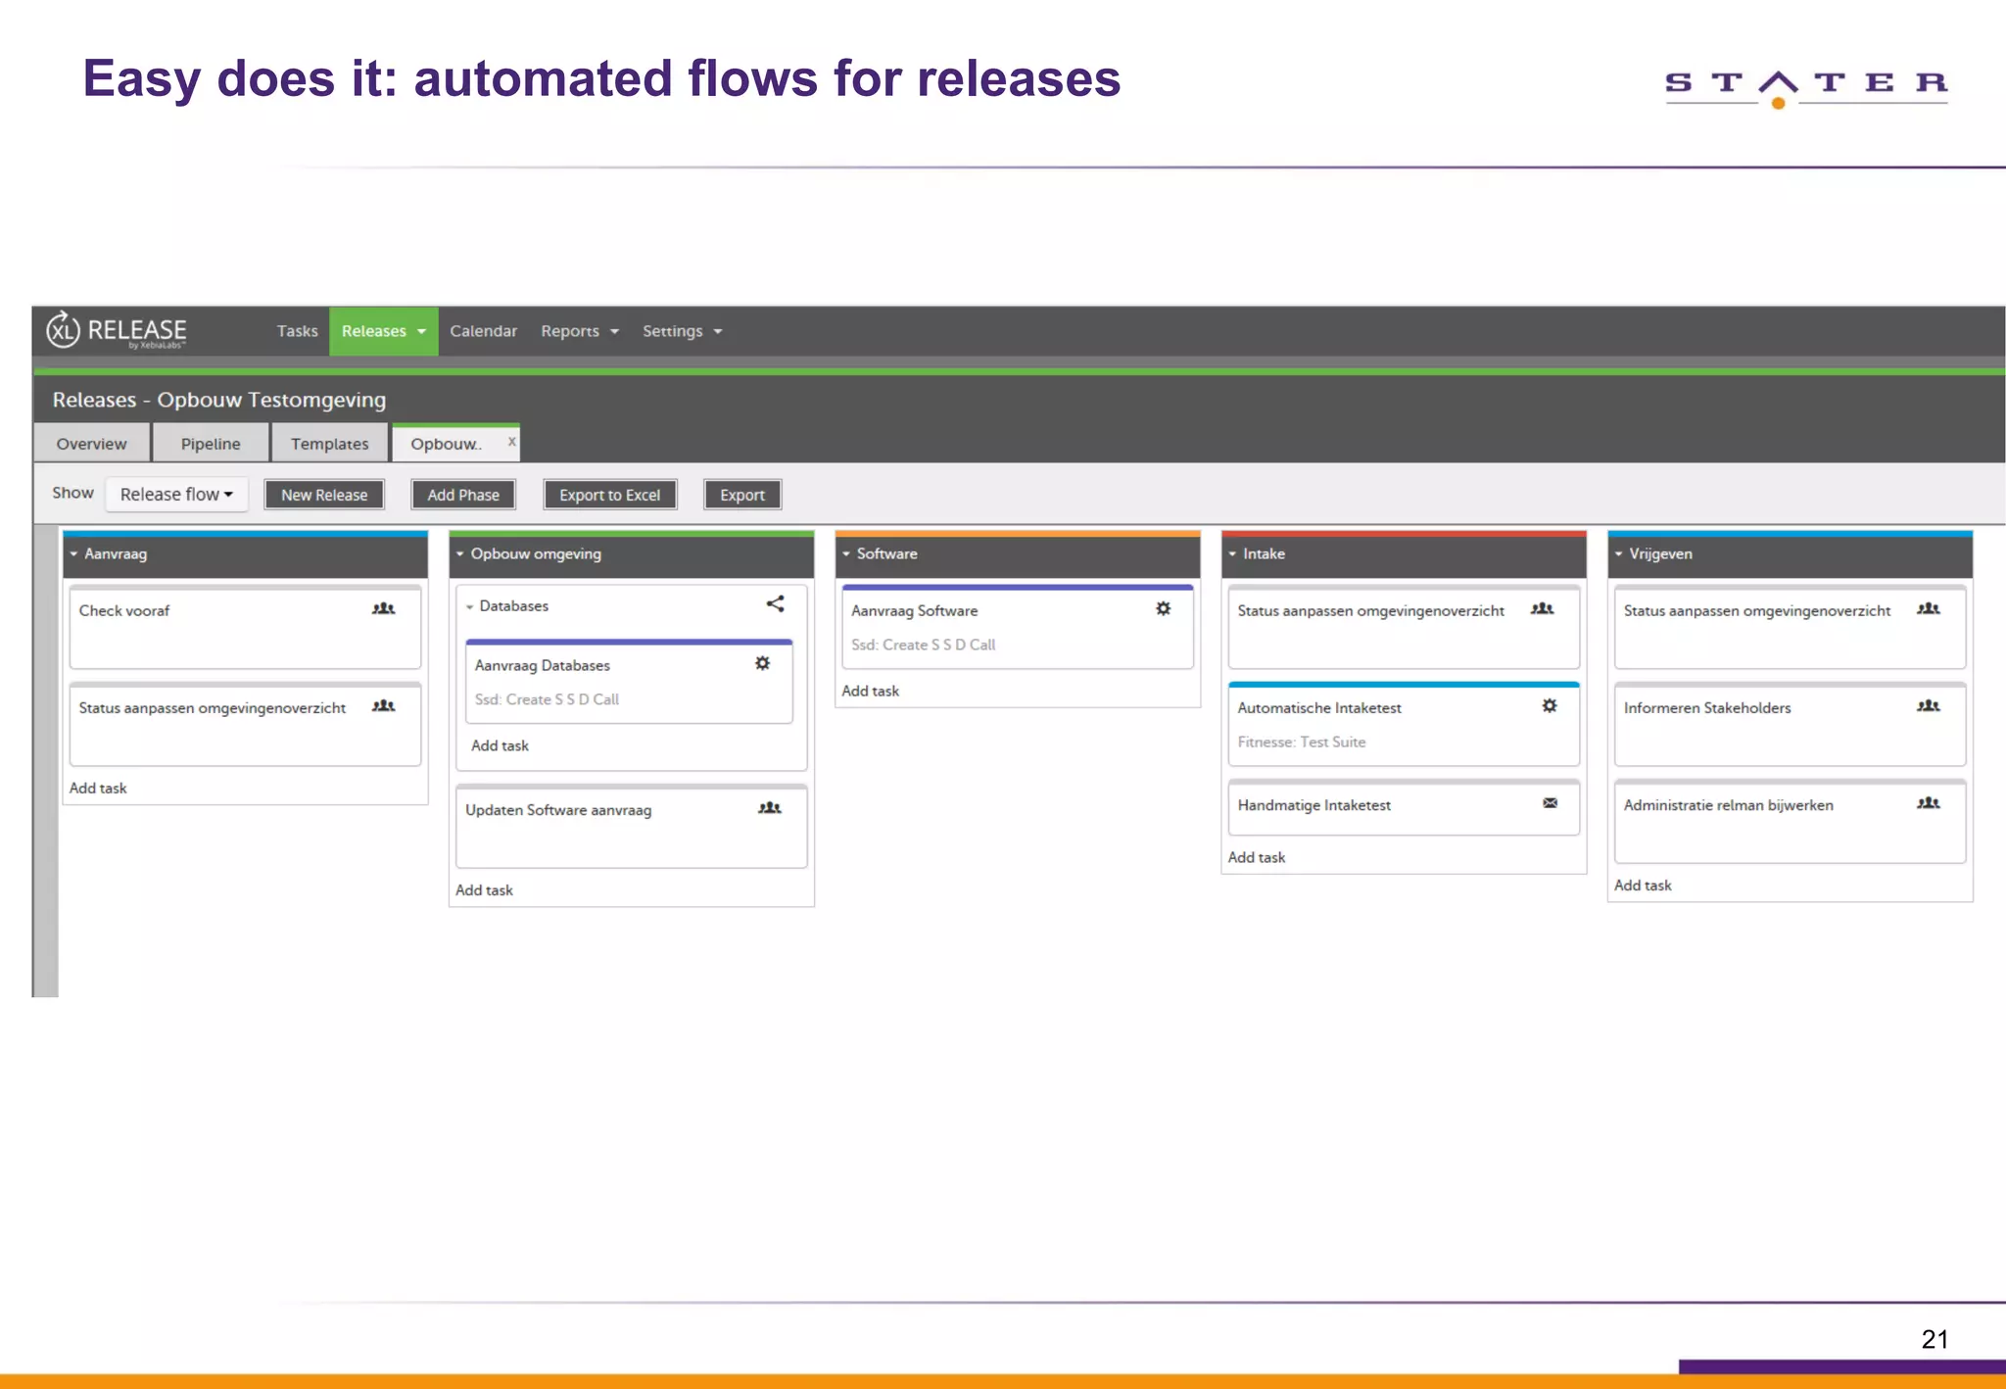Screen dimensions: 2006x1389
Task: Click team icon on Intake's Status aanpassen task
Action: click(x=1543, y=609)
